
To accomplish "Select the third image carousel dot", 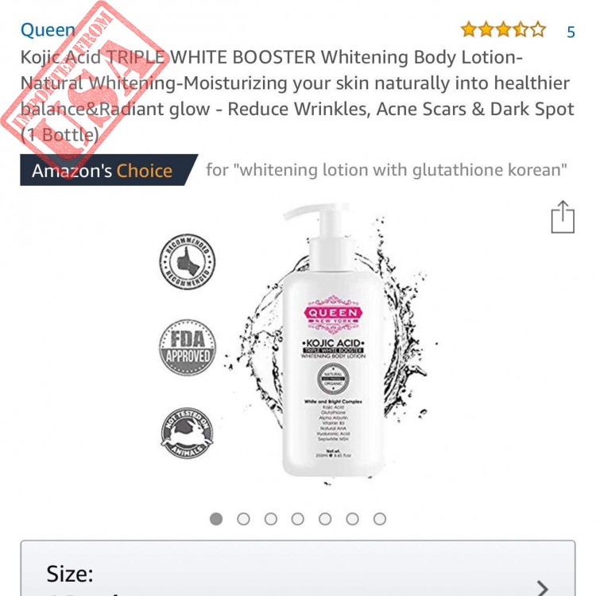I will pos(271,518).
